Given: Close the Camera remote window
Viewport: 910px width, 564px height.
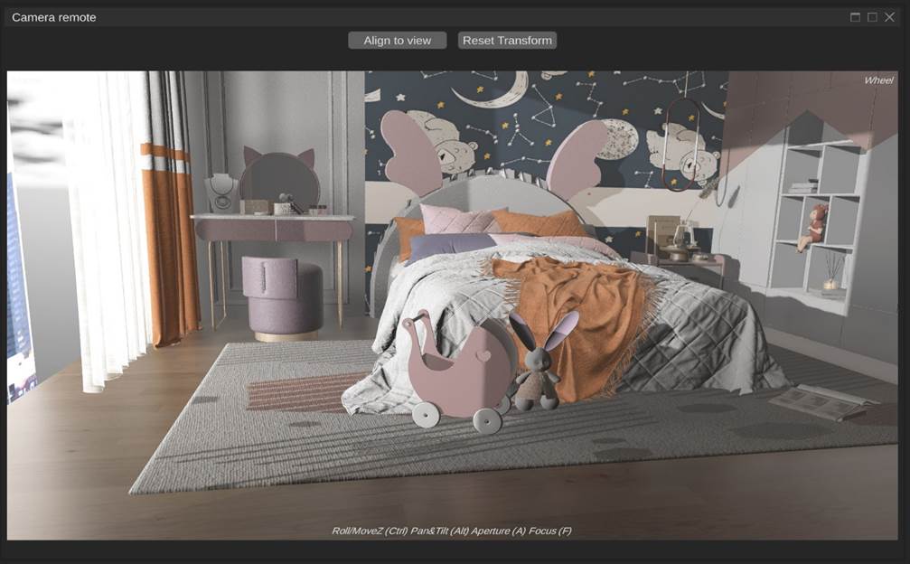Looking at the screenshot, I should [x=890, y=17].
